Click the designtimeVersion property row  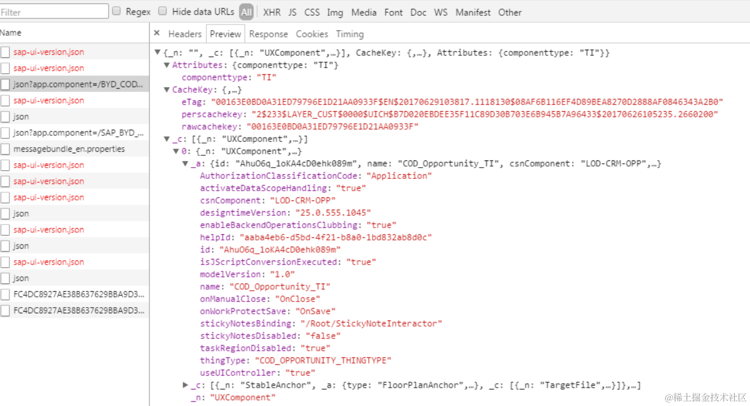click(285, 212)
